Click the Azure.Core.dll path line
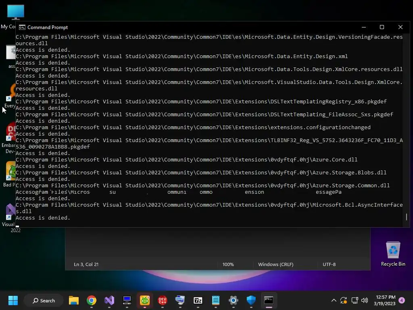 [x=186, y=159]
